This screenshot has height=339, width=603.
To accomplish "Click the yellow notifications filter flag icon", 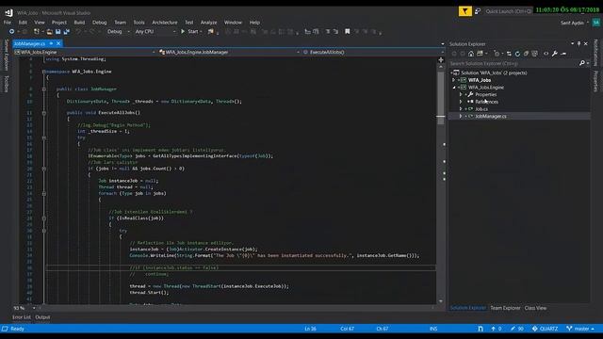I will (x=464, y=11).
